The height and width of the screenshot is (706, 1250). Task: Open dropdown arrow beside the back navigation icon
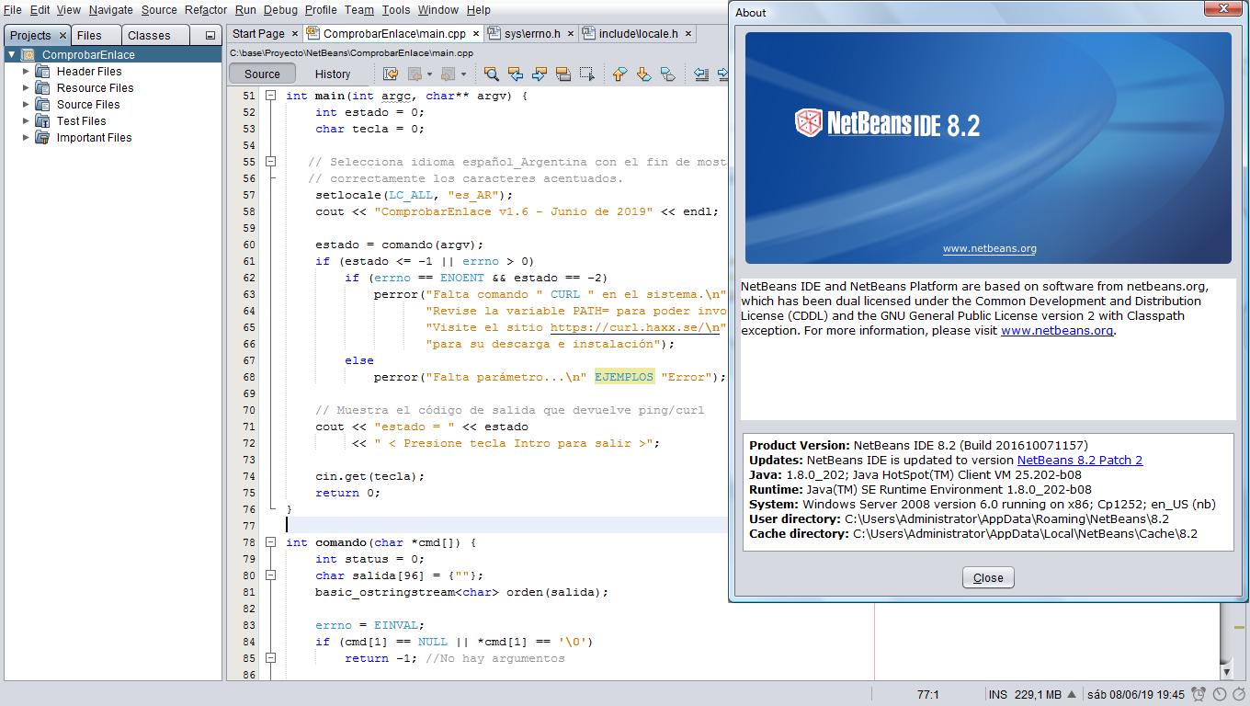tap(429, 74)
